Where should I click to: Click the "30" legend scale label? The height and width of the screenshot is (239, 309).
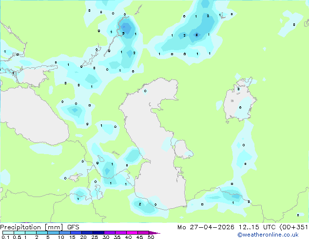coord(106,237)
